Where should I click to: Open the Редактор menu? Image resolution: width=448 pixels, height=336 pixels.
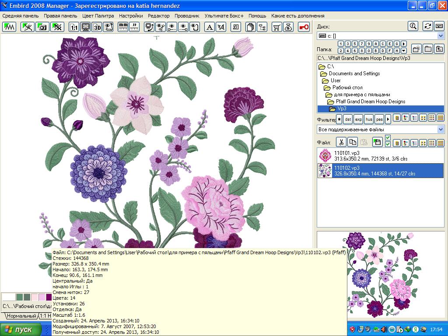pos(159,16)
